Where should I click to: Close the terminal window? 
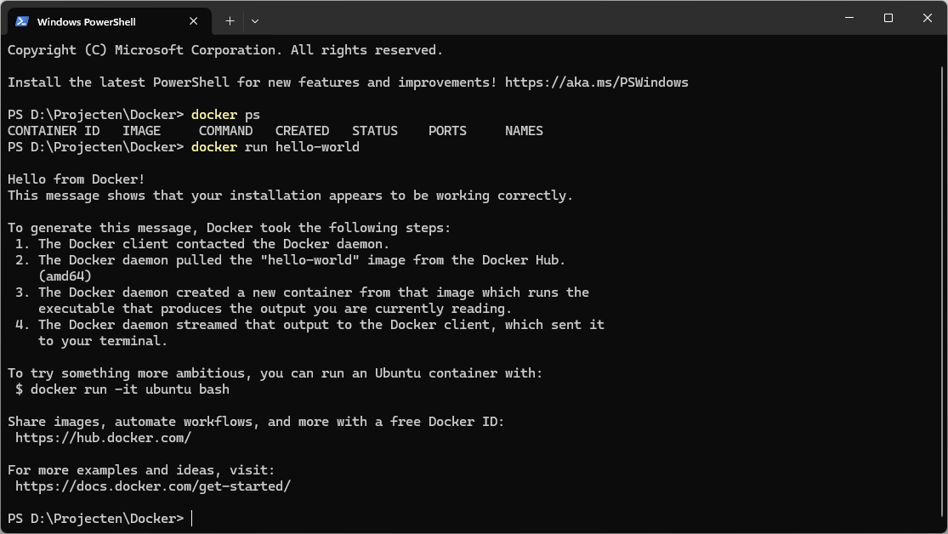[x=928, y=18]
